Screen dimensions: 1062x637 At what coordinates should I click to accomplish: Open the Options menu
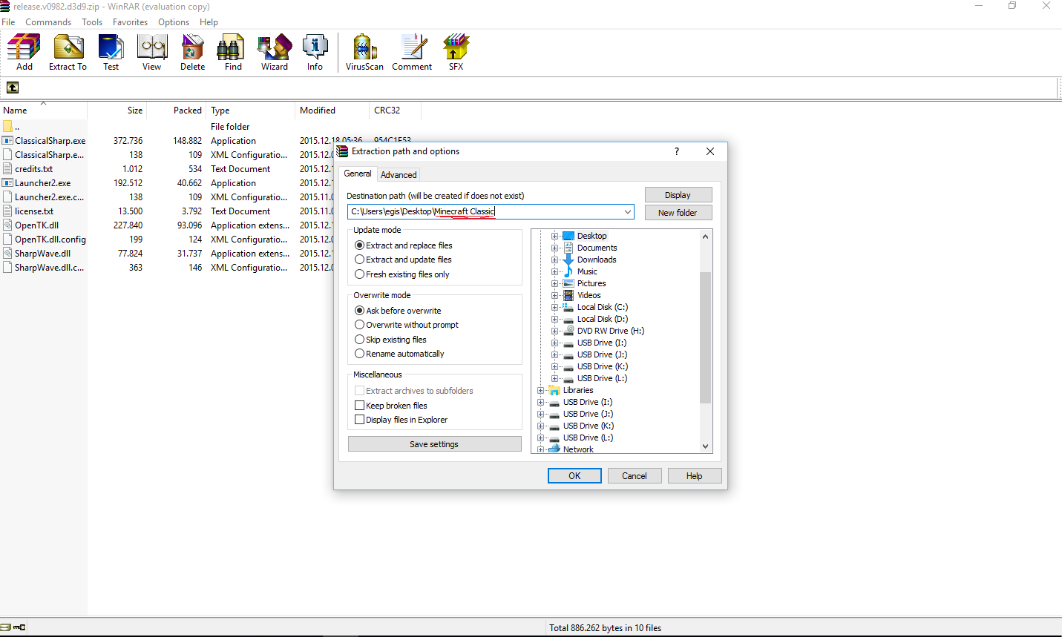[x=174, y=22]
